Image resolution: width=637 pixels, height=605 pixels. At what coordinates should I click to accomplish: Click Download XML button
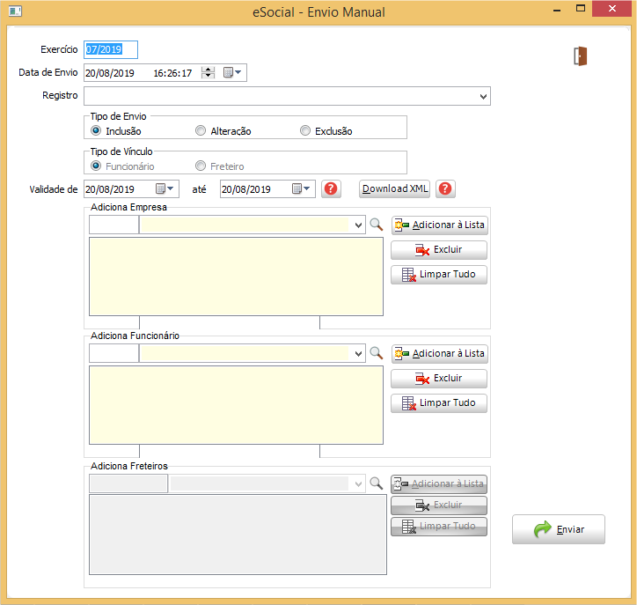pyautogui.click(x=394, y=188)
